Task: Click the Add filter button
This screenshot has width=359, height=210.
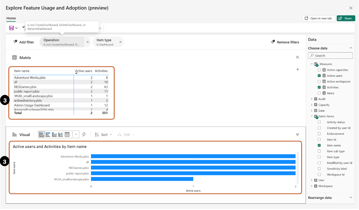Action: click(24, 42)
